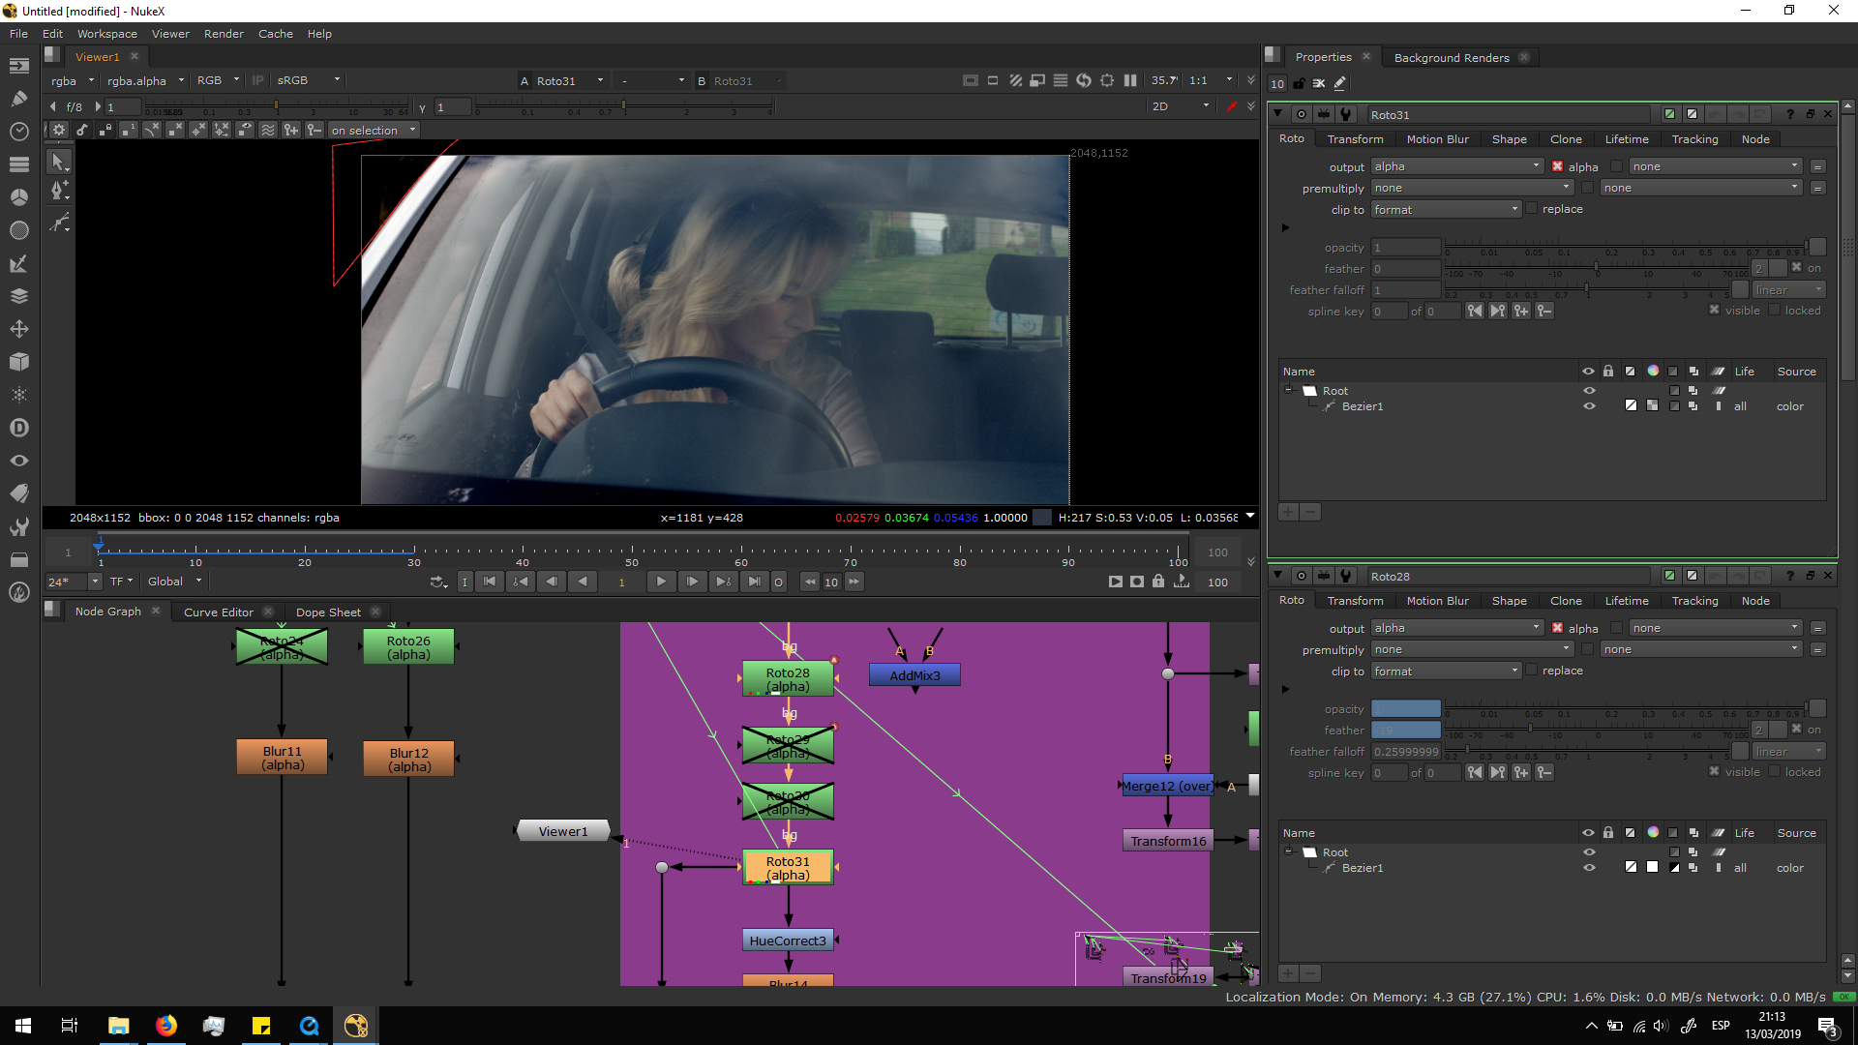Toggle the alpha checkbox in Roto31 output
The height and width of the screenshot is (1045, 1858).
tap(1557, 166)
